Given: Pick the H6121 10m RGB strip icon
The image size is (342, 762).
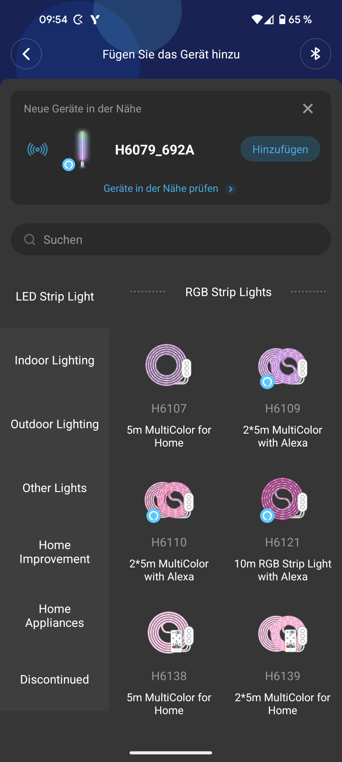Looking at the screenshot, I should [x=283, y=499].
